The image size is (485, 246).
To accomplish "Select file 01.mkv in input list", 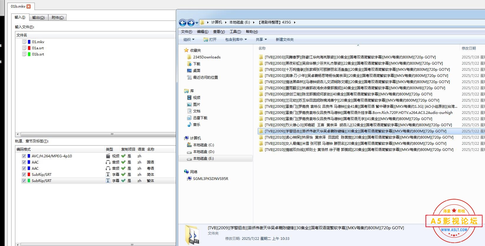I will pos(38,42).
